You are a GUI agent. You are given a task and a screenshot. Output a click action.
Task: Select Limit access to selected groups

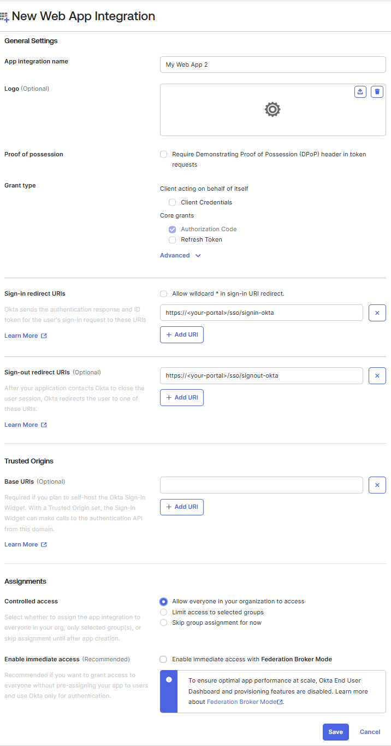[x=164, y=612]
